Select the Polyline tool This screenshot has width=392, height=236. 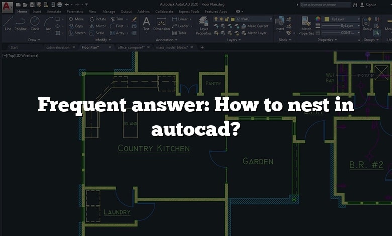(x=20, y=24)
